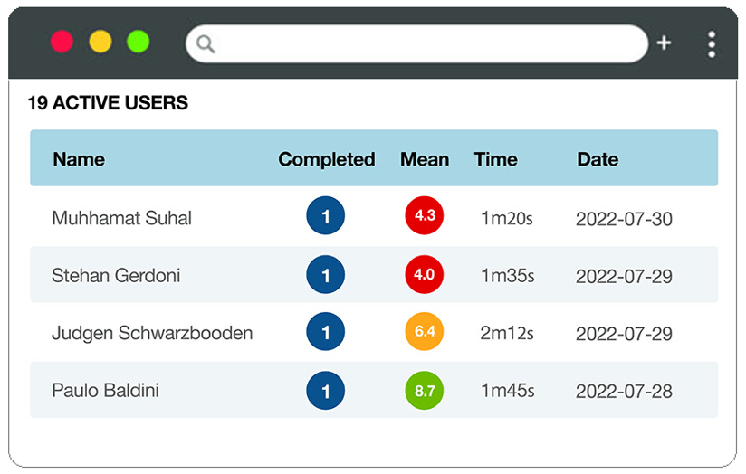
Task: Open a new tab with plus icon
Action: tap(664, 43)
